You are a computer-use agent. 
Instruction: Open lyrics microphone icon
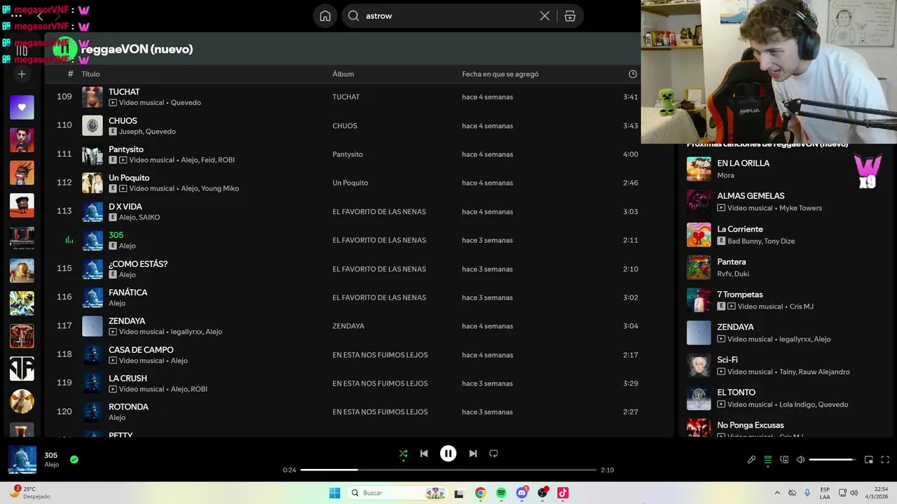(751, 460)
